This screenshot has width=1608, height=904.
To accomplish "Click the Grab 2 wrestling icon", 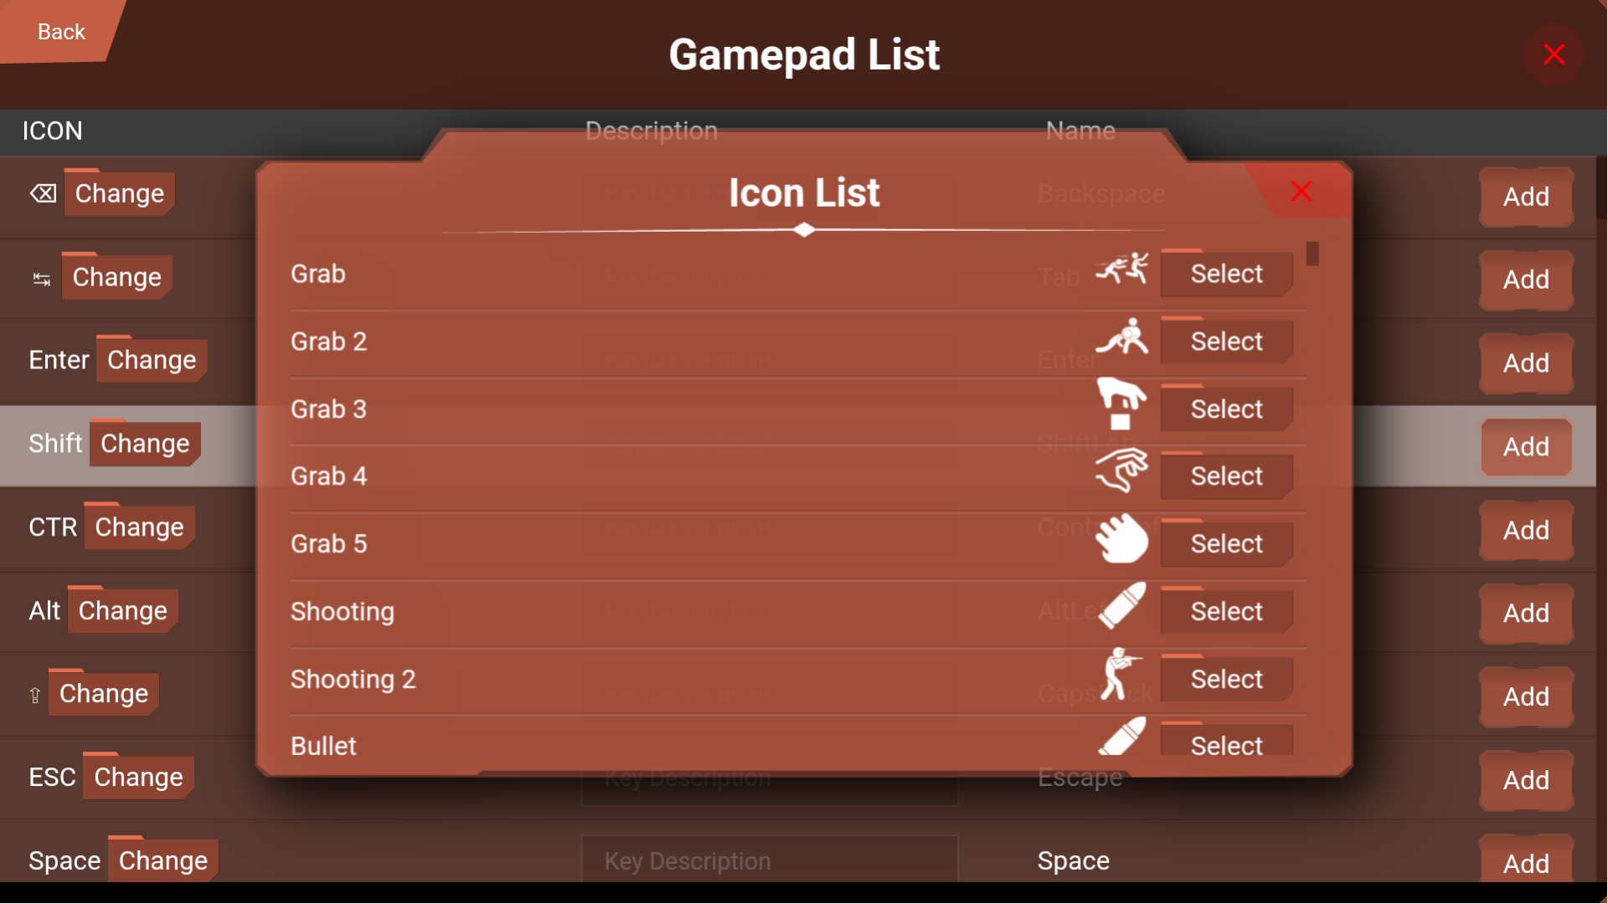I will [x=1121, y=337].
